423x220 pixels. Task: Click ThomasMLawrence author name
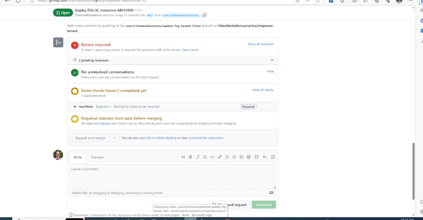[88, 15]
